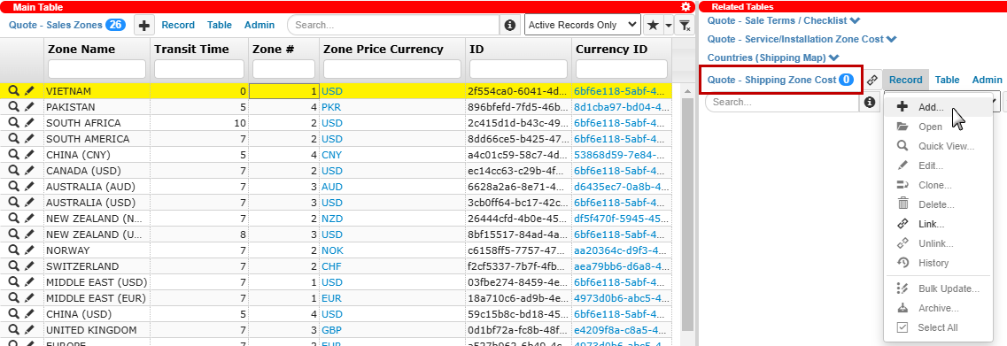The width and height of the screenshot is (1007, 346).
Task: Click pencil icon for NORWAY row
Action: (x=29, y=250)
